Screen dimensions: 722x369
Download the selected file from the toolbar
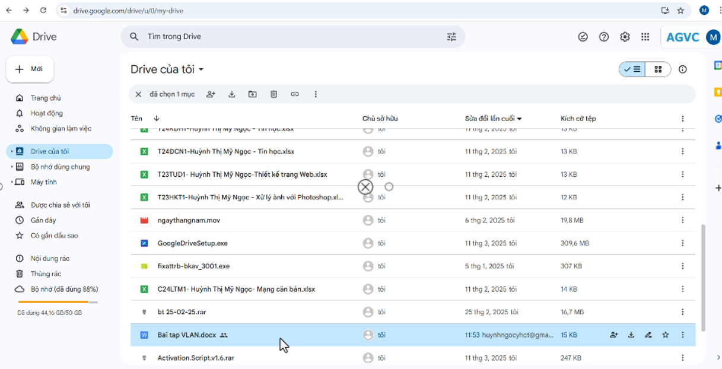click(x=231, y=94)
